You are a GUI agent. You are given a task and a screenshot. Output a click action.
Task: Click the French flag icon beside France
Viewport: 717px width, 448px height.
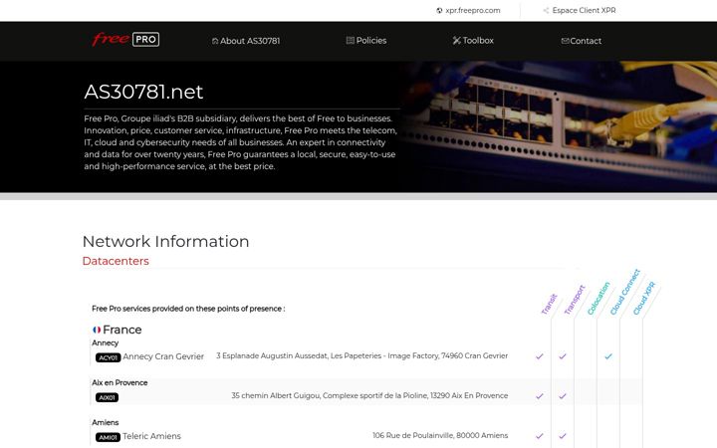[97, 330]
